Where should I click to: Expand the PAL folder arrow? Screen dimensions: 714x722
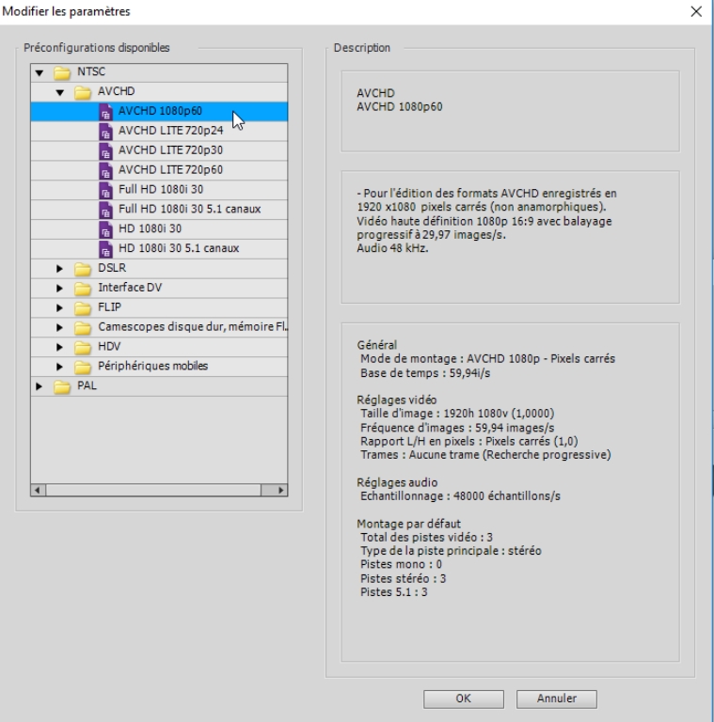(x=39, y=386)
